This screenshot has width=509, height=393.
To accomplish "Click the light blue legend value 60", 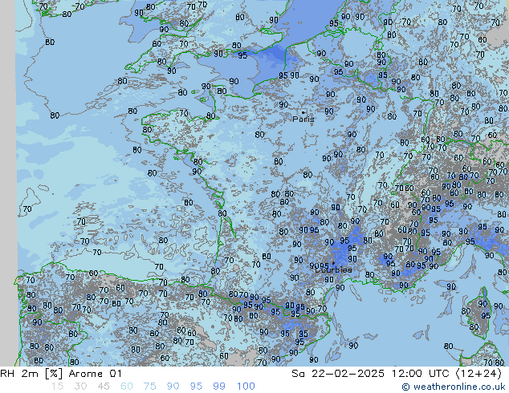I will pos(127,387).
